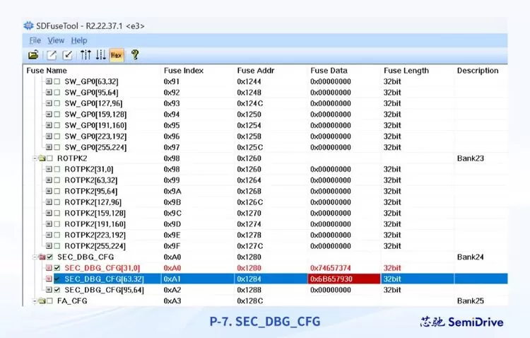Viewport: 530px width, 338px height.
Task: Click the yellow question mark help icon
Action: coord(135,54)
